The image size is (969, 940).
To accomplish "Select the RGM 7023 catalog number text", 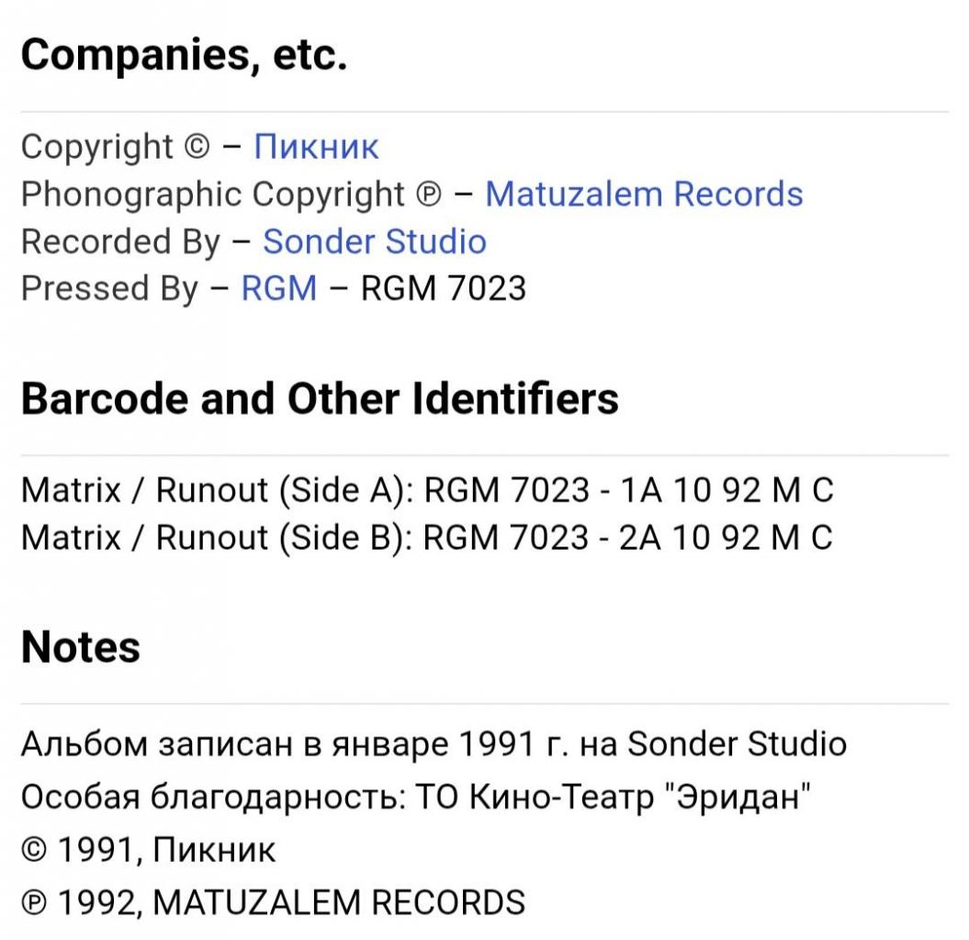I will pos(443,288).
